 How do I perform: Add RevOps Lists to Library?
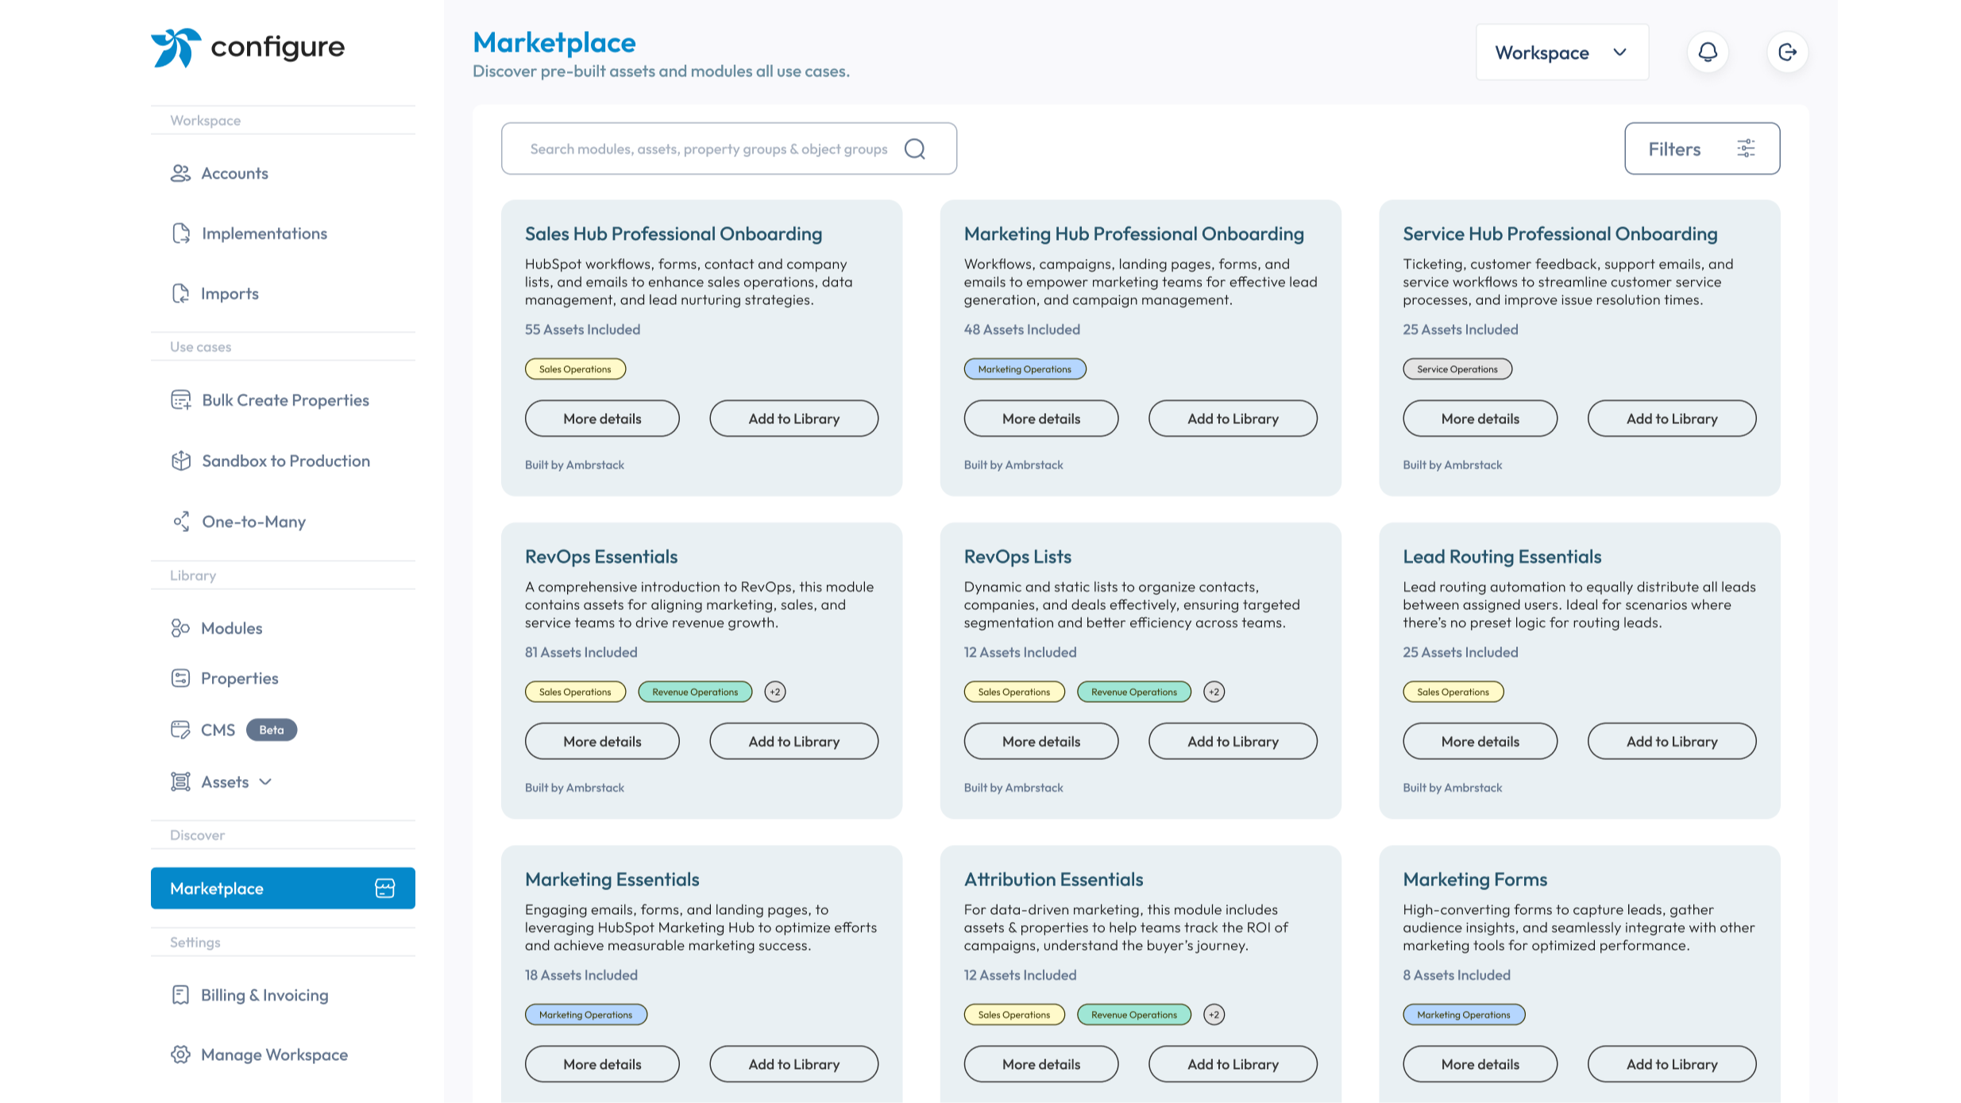(x=1232, y=740)
